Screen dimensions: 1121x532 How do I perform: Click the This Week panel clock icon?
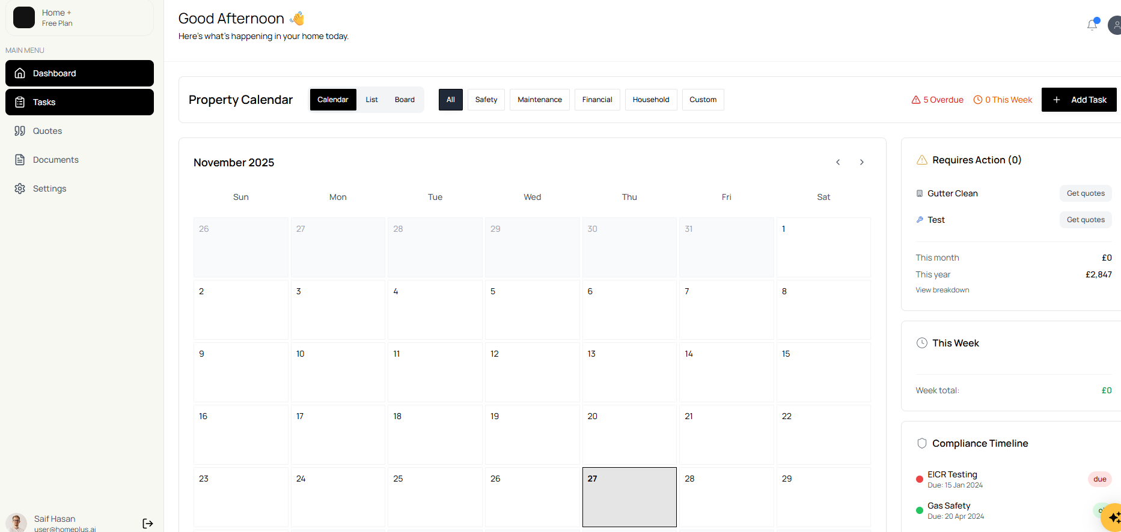[922, 343]
